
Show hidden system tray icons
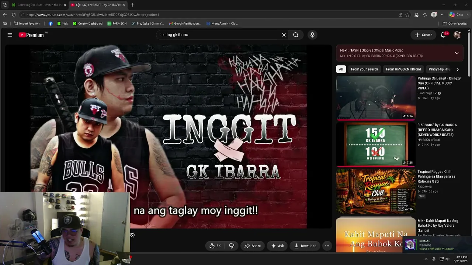click(426, 259)
